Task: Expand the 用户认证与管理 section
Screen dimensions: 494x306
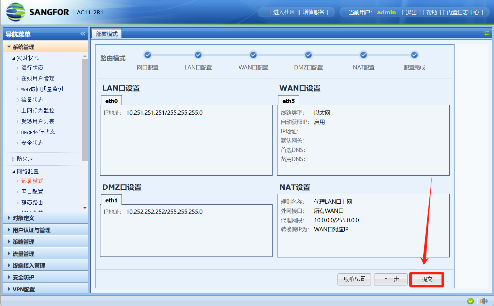Action: [31, 230]
